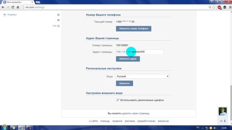Image resolution: width=232 pixels, height=130 pixels.
Task: Reload the page with the refresh icon
Action: 13,7
